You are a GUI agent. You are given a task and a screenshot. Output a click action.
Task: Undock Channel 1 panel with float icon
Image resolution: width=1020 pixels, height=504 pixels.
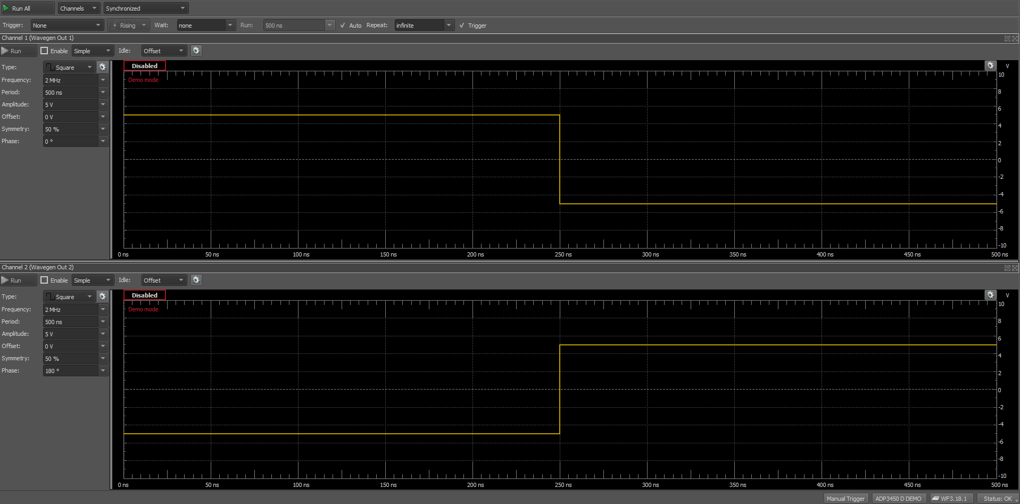tap(1007, 38)
